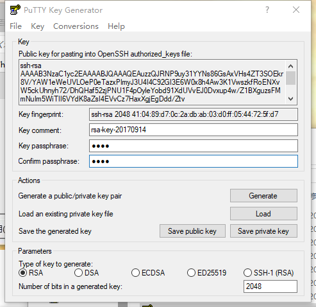Open the File menu
The width and height of the screenshot is (316, 307).
pos(15,26)
